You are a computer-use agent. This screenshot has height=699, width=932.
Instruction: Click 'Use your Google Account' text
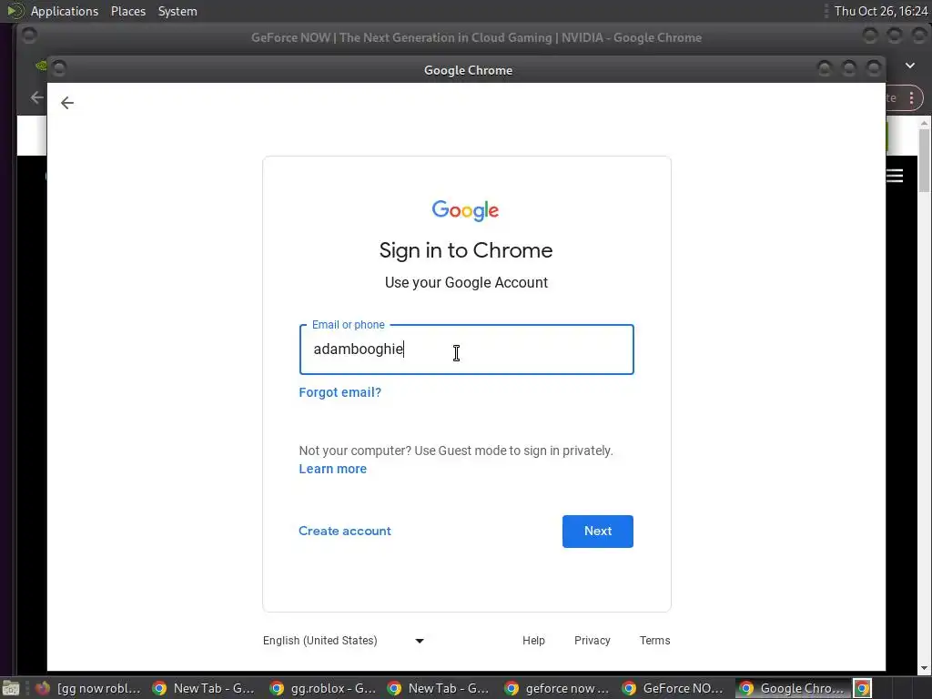(x=466, y=282)
